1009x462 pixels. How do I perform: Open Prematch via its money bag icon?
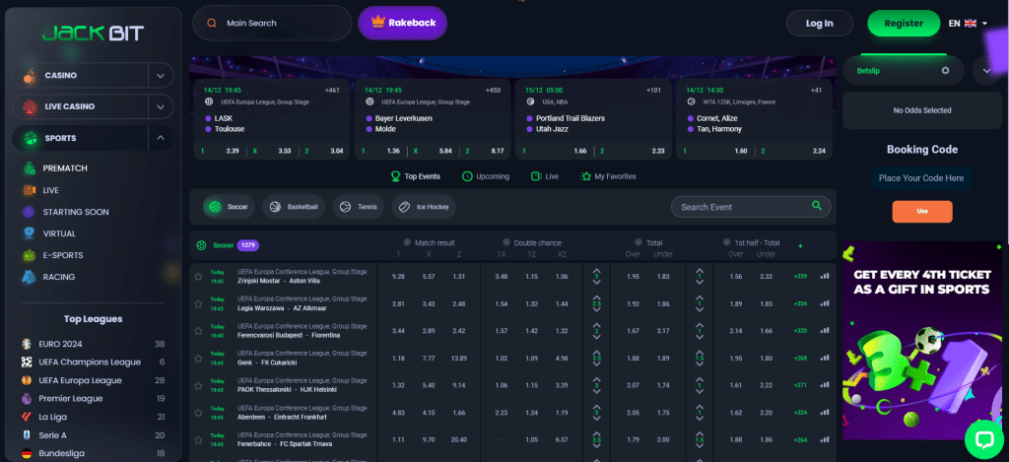(x=30, y=167)
